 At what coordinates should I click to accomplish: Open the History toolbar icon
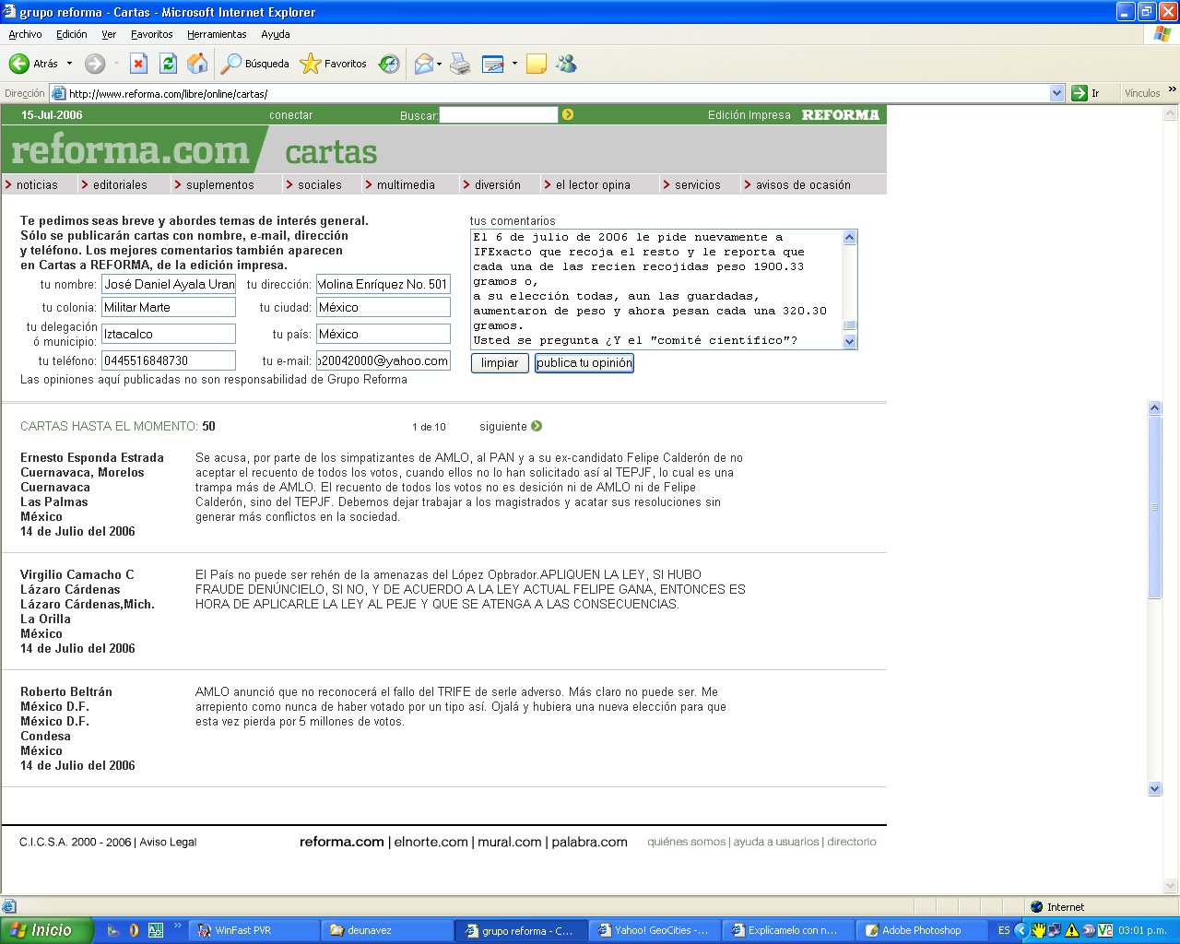coord(390,64)
